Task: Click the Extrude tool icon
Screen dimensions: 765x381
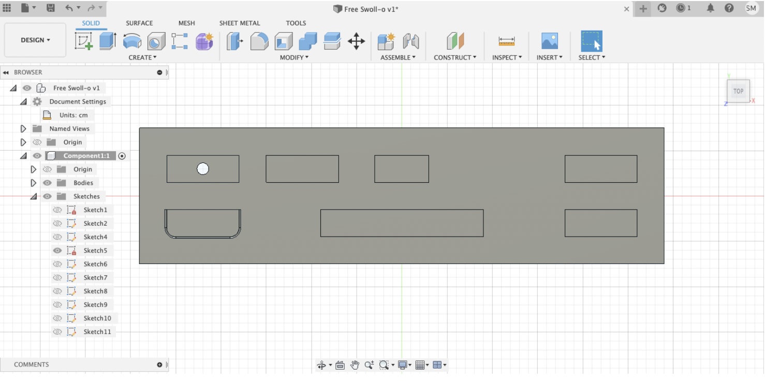Action: (108, 41)
